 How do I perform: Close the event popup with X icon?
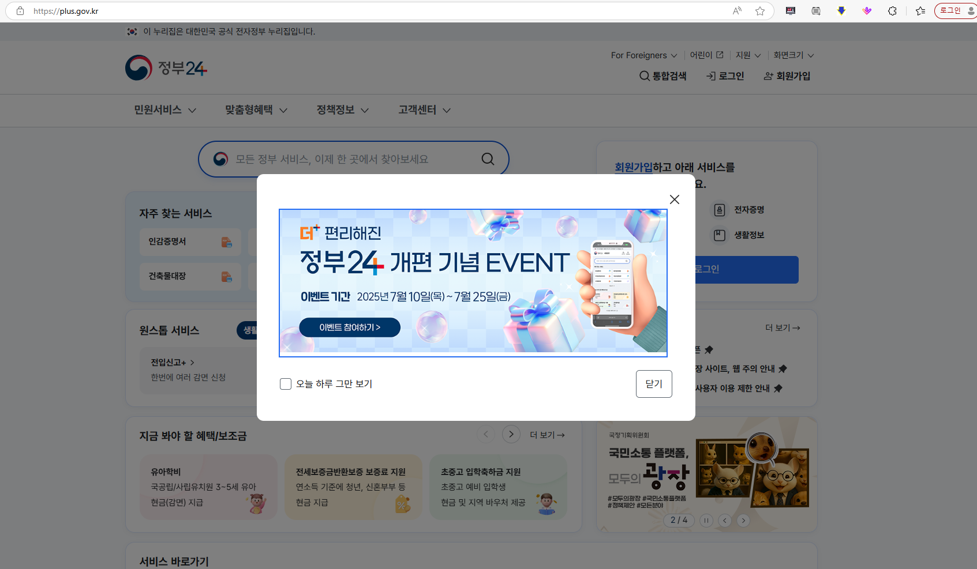pyautogui.click(x=674, y=199)
